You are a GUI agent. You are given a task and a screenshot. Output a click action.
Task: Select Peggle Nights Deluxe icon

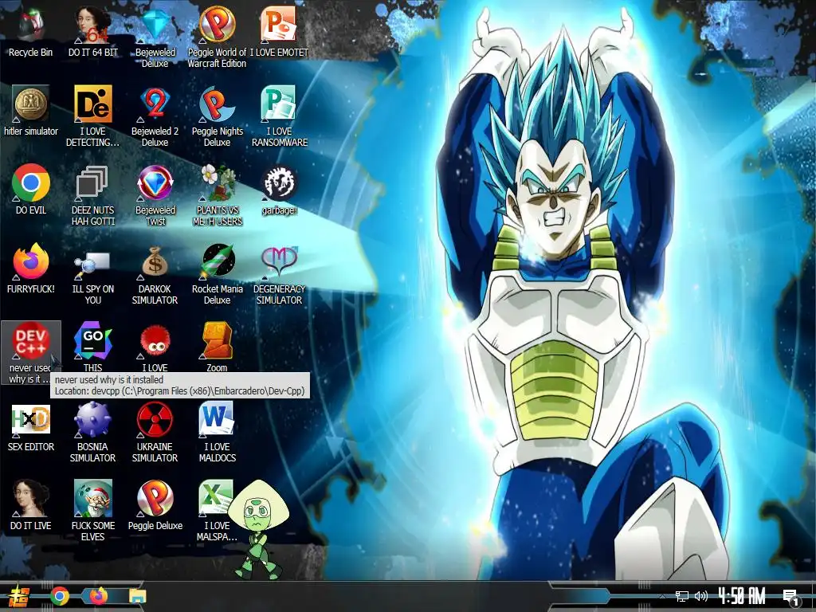pos(217,104)
